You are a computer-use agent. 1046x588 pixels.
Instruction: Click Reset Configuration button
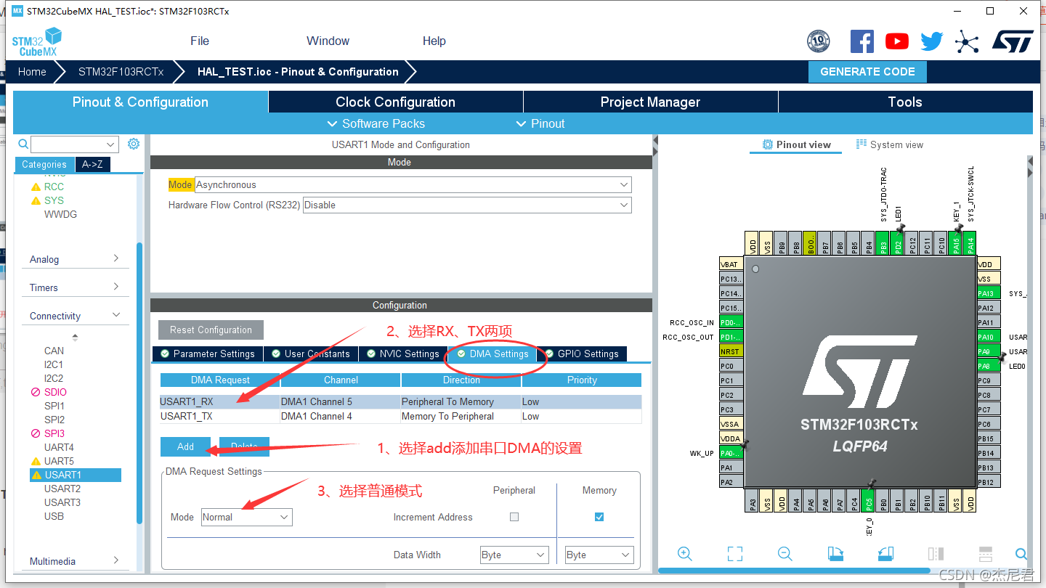tap(211, 330)
